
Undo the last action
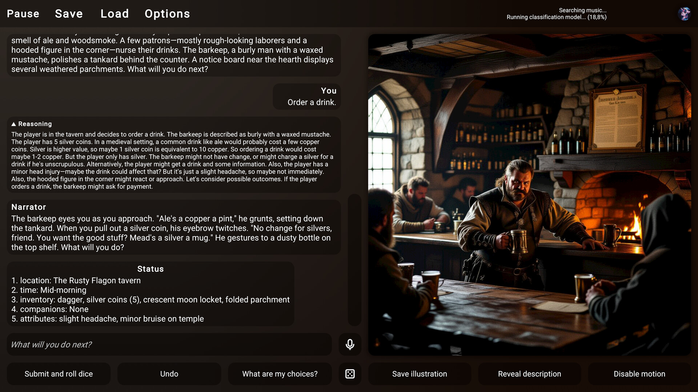pos(169,373)
